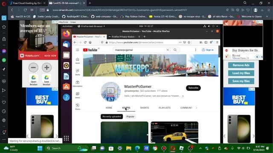Click Save Session Google Drive icon
The height and width of the screenshot is (153, 273).
pos(46,77)
